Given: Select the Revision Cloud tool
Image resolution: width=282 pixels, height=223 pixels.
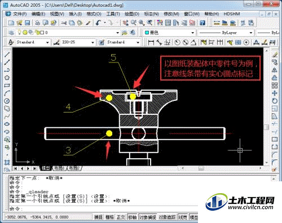Looking at the screenshot, I should (7, 109).
